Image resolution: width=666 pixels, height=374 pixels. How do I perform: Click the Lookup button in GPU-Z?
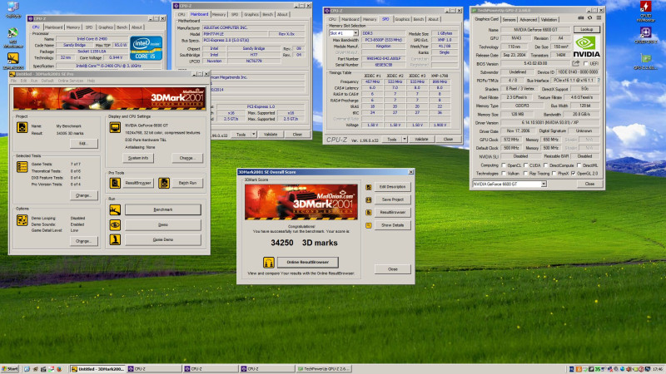[587, 30]
